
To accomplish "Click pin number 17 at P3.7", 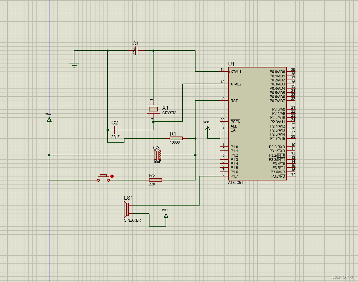I will click(x=293, y=174).
